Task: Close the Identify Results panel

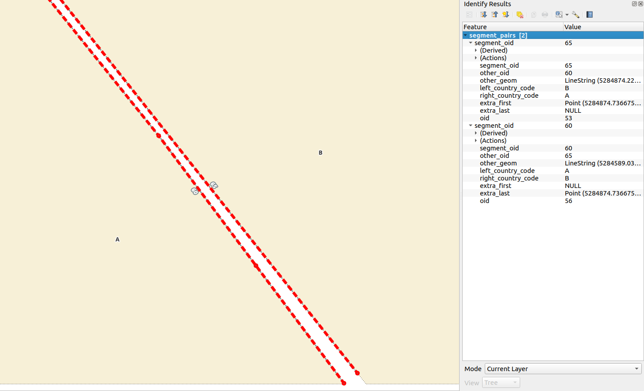Action: [640, 4]
